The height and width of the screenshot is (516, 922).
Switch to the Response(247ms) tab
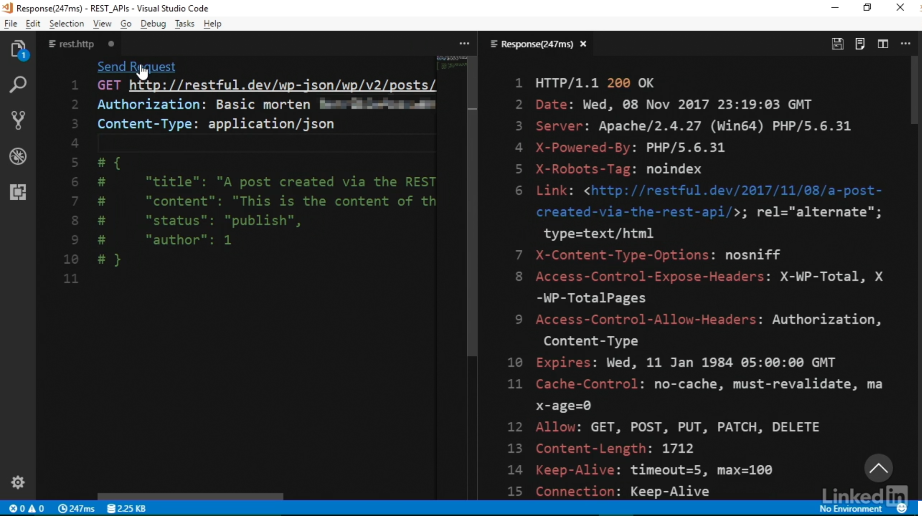537,44
